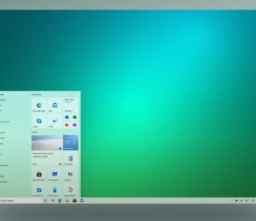This screenshot has width=256, height=221.
Task: Open the photo tile above the news headline
Action: [47, 143]
